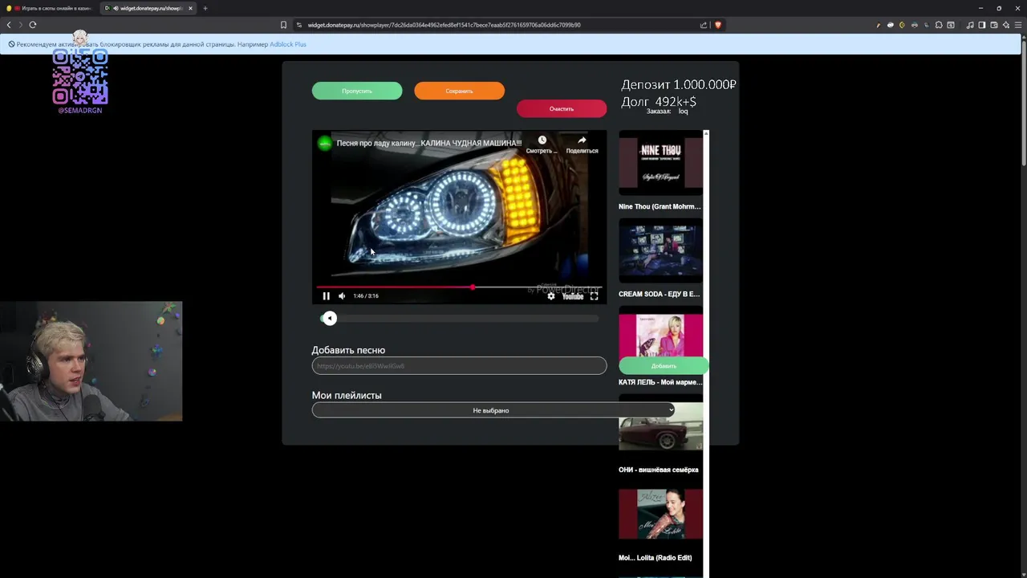Open the pencil extension icon
This screenshot has width=1027, height=578.
pyautogui.click(x=879, y=25)
